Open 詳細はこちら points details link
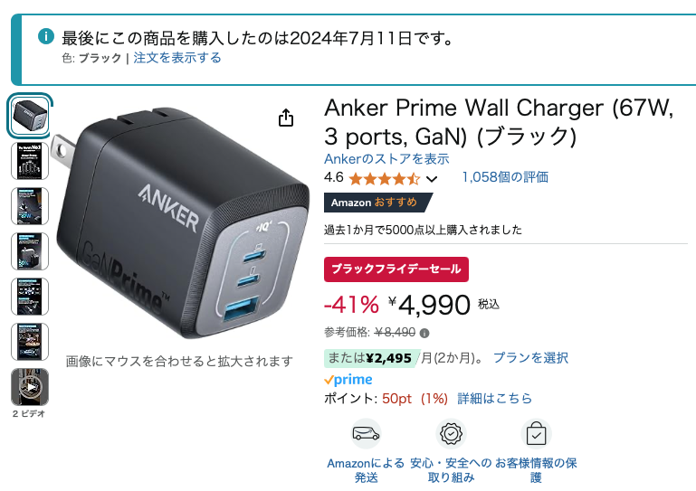This screenshot has height=491, width=696. 494,398
